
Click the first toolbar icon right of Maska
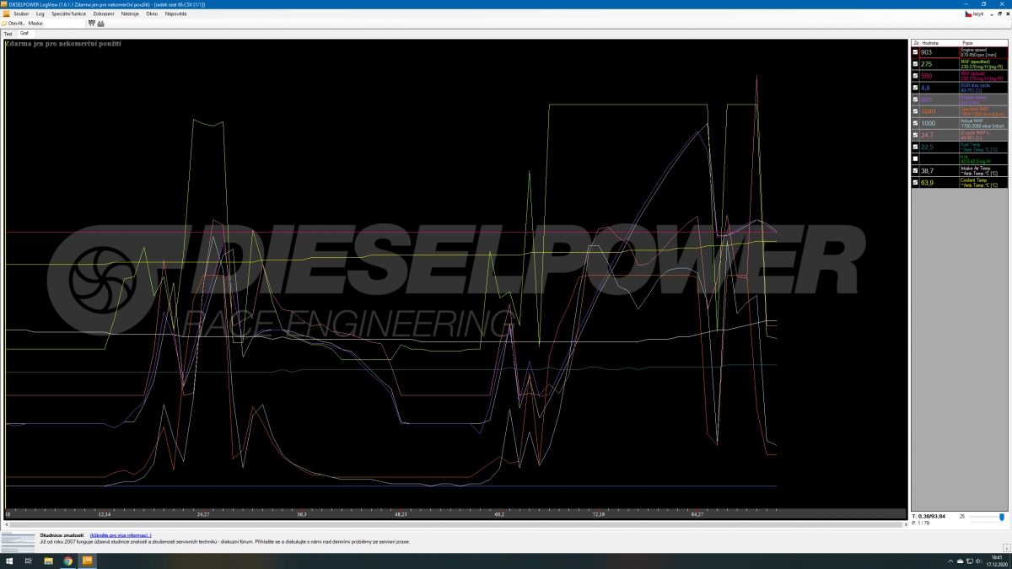click(92, 24)
